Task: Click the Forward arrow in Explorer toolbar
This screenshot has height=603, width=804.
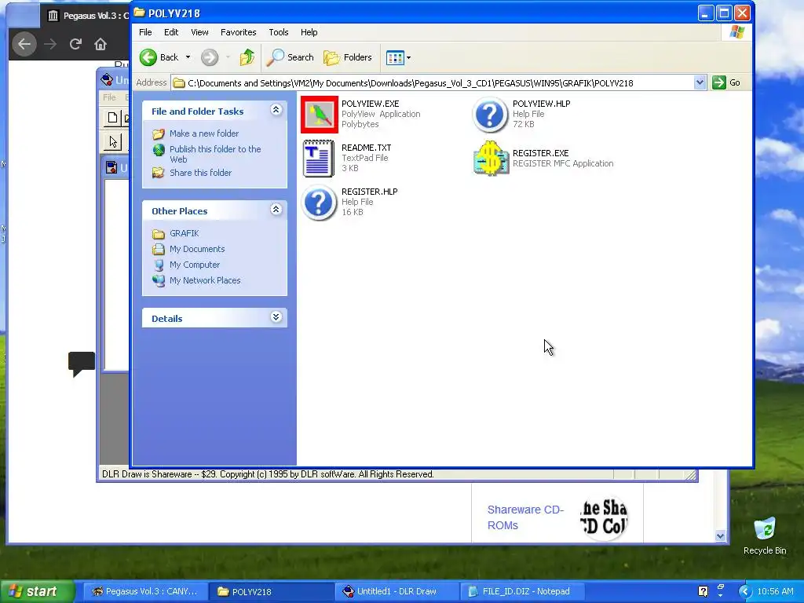Action: pyautogui.click(x=209, y=57)
